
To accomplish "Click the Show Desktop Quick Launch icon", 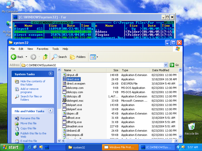I will [41, 147].
